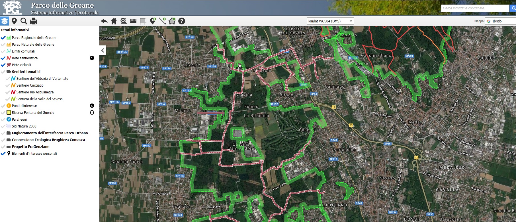The height and width of the screenshot is (222, 516).
Task: Click the address search field
Action: point(475,8)
